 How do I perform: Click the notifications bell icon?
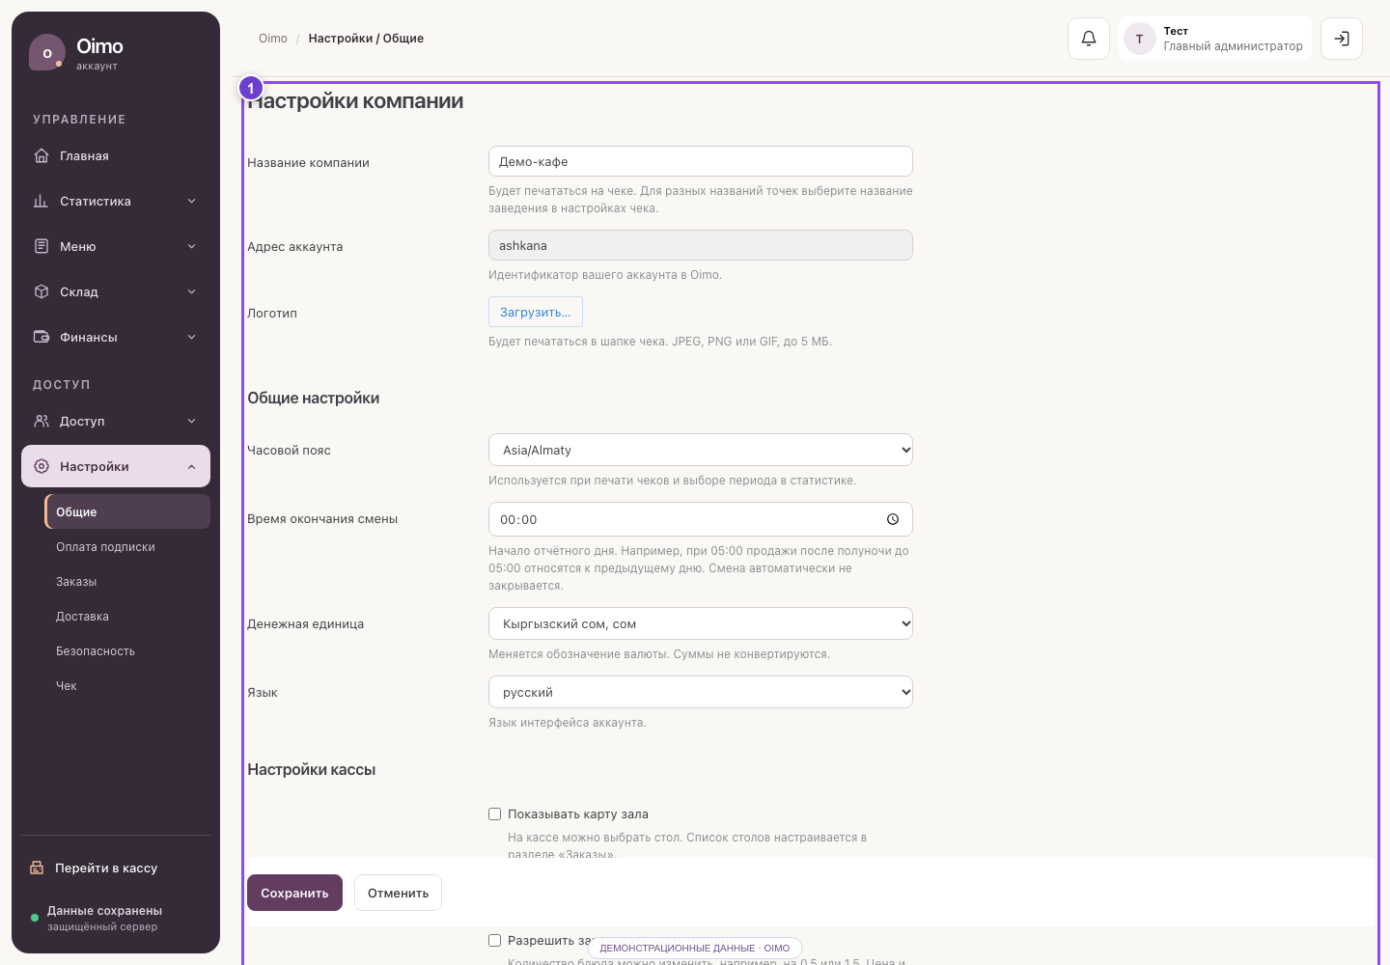[x=1089, y=39]
